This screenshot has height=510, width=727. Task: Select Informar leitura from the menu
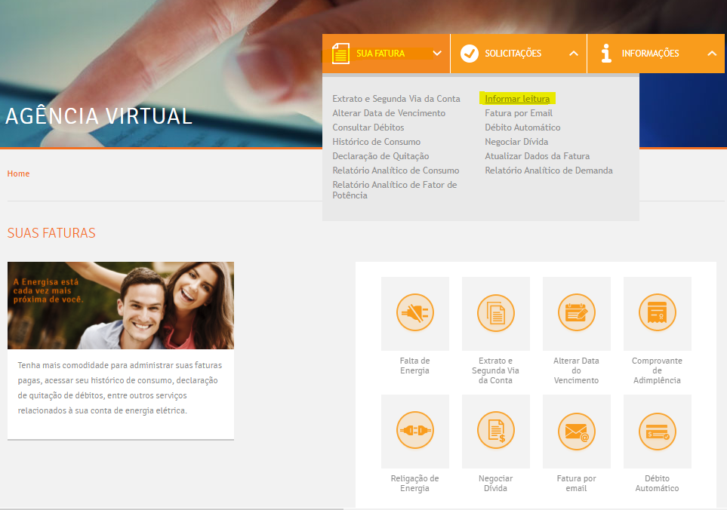tap(517, 99)
